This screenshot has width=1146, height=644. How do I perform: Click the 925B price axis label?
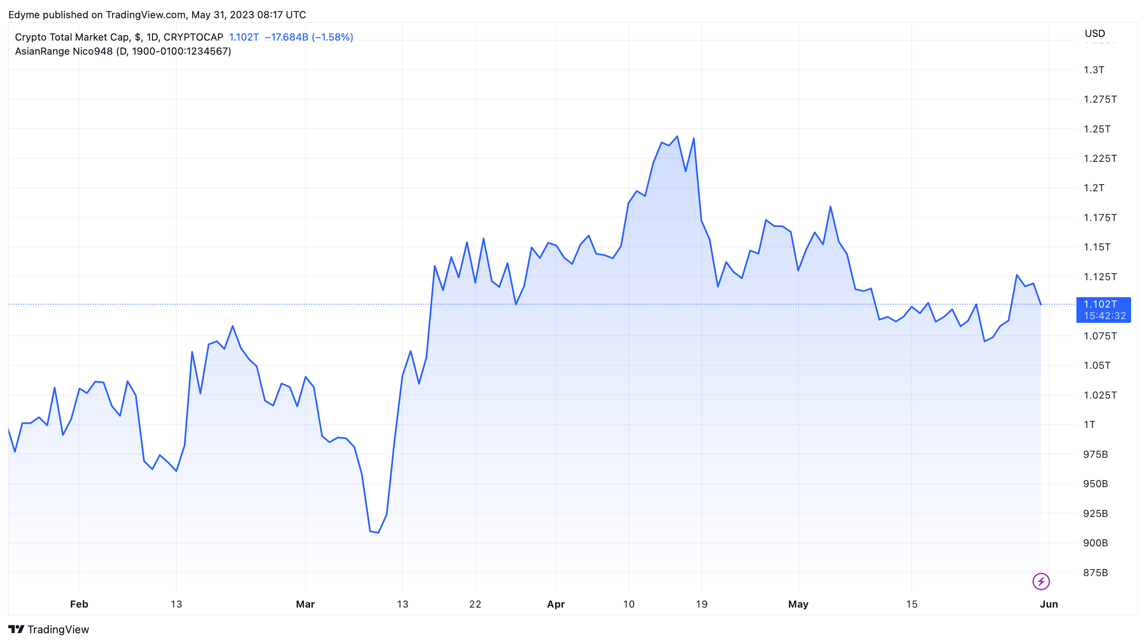click(1095, 513)
